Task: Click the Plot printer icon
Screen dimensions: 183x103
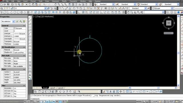Action: click(12, 5)
